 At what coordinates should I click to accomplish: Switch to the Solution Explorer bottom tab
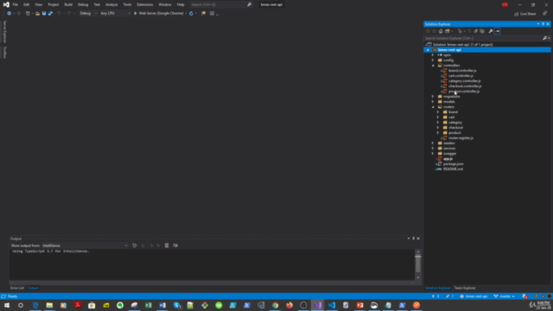pos(437,288)
